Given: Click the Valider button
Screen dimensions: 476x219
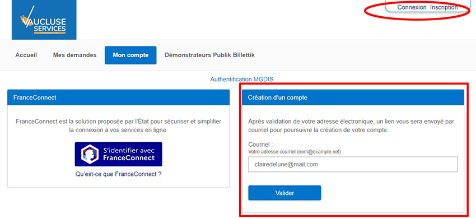Looking at the screenshot, I should pyautogui.click(x=284, y=193).
